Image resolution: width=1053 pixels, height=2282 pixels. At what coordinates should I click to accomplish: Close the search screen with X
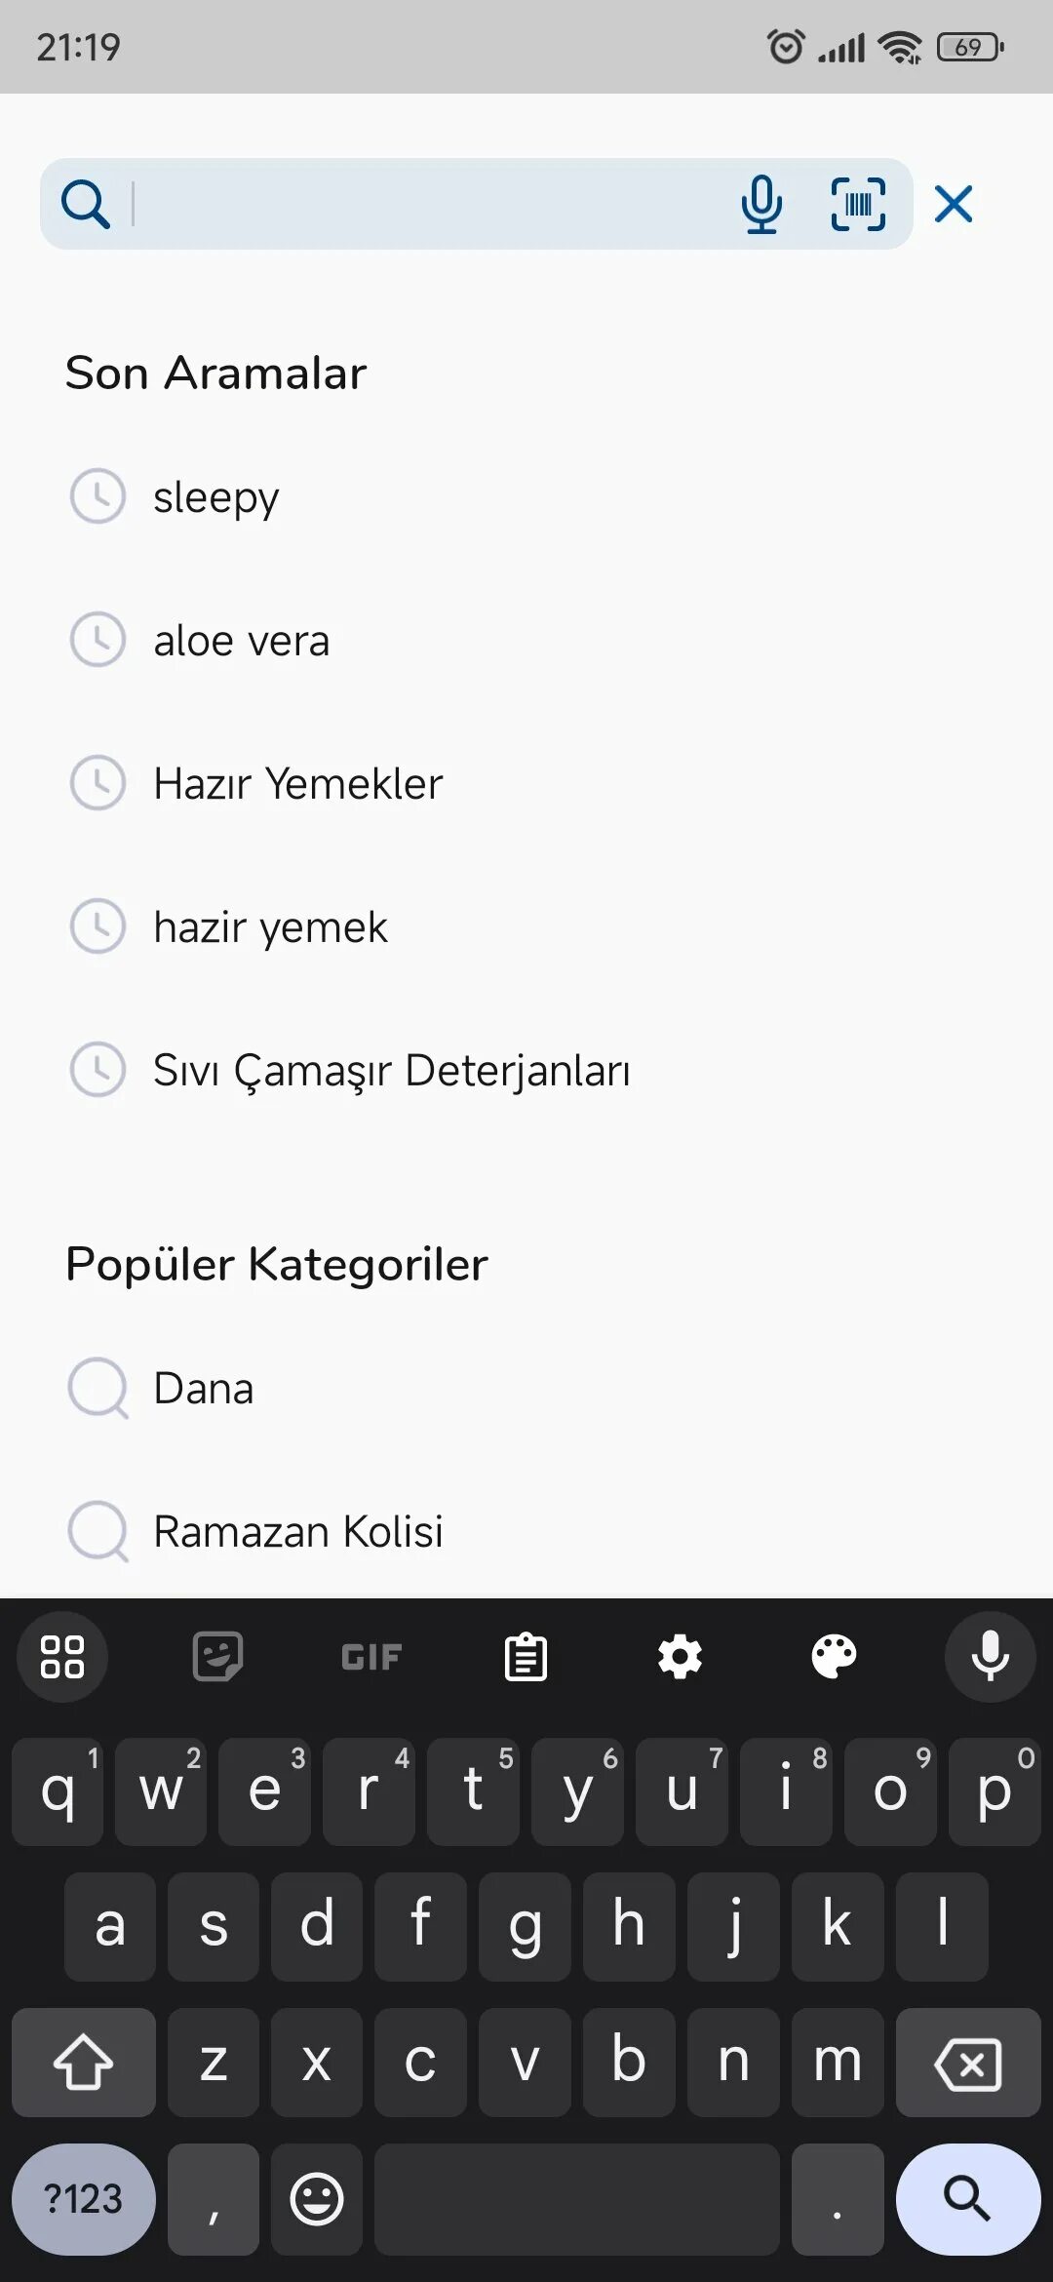tap(954, 205)
